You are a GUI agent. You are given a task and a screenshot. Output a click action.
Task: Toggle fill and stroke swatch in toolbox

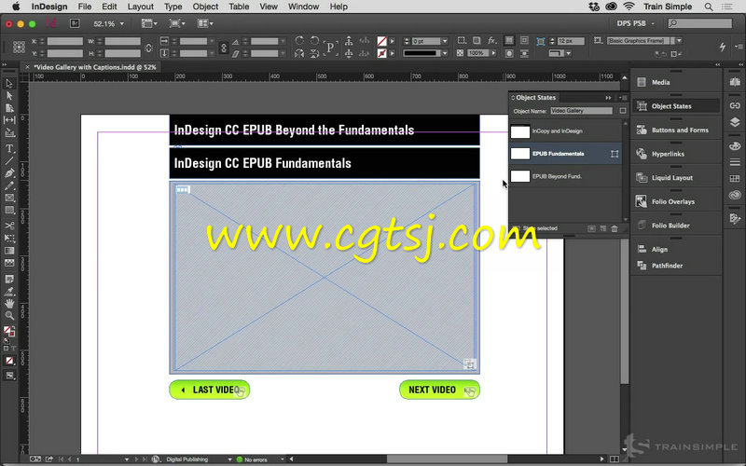[9, 332]
